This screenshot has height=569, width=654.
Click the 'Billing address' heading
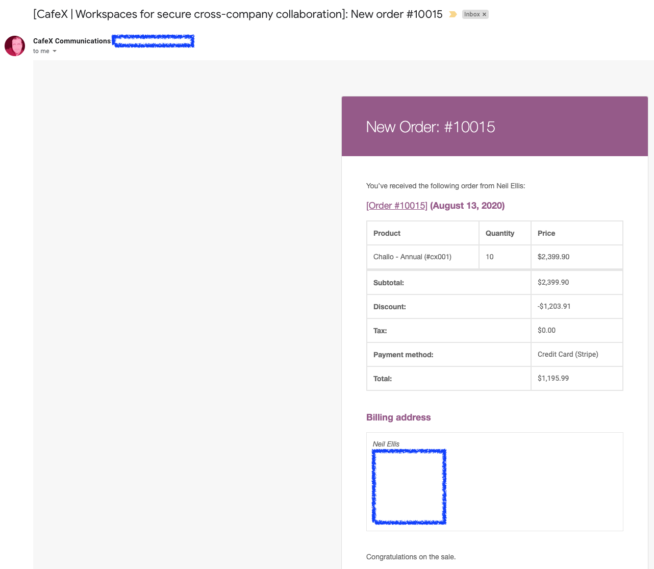(398, 417)
